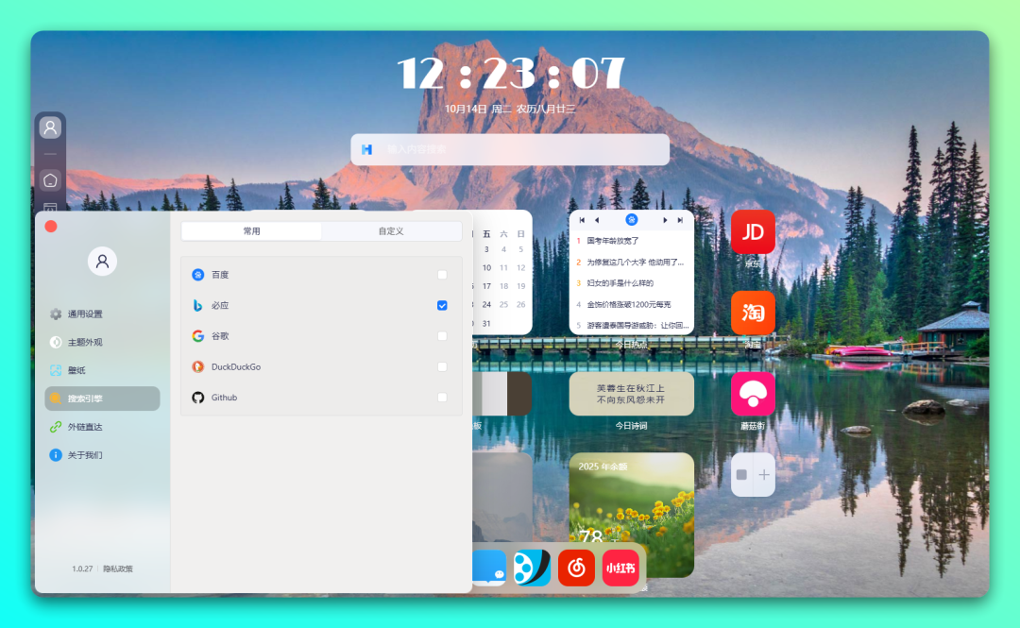The image size is (1020, 628).
Task: Click the add shortcut plus tile
Action: (753, 474)
